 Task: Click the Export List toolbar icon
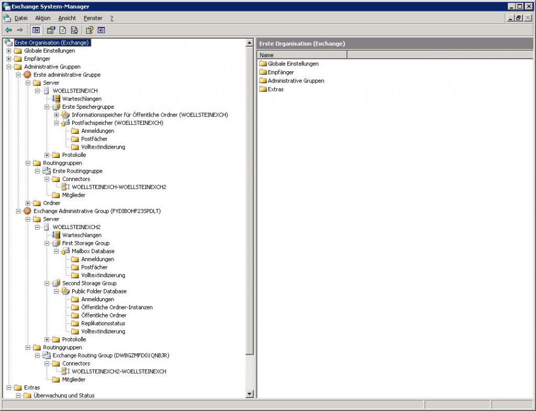pyautogui.click(x=74, y=30)
